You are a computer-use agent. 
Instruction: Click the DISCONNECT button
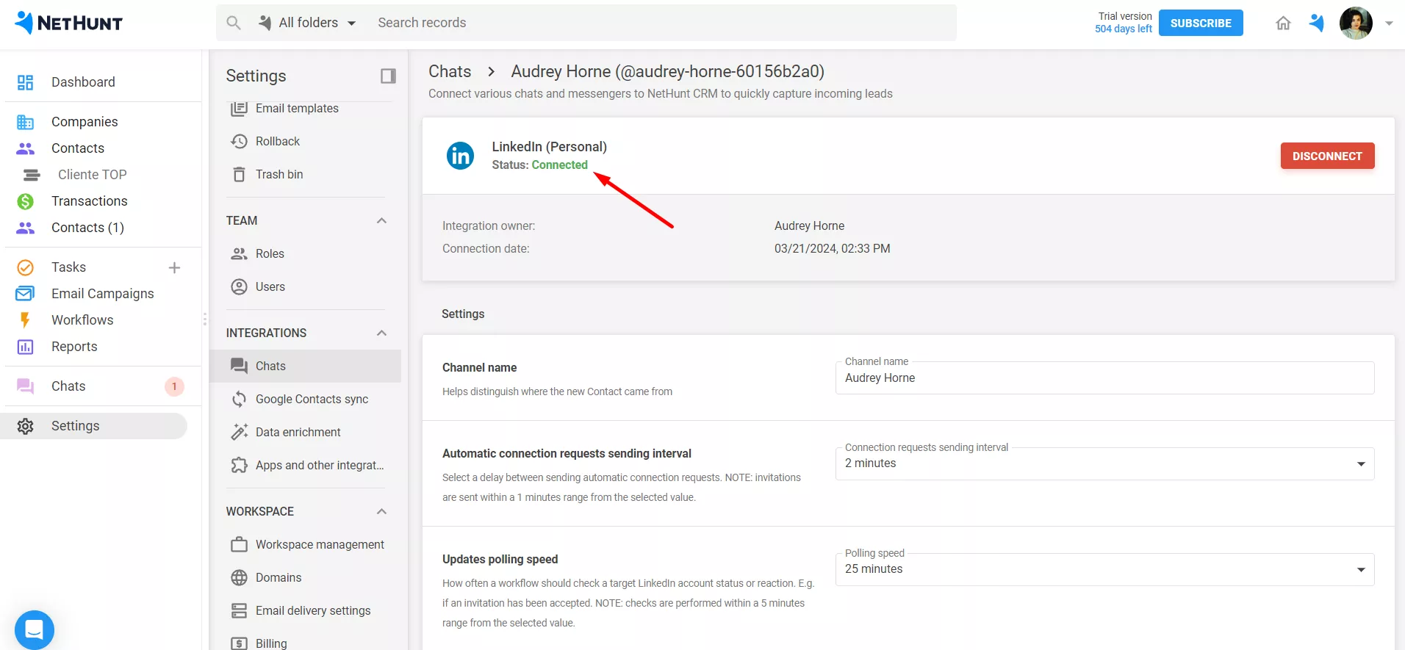[1327, 156]
